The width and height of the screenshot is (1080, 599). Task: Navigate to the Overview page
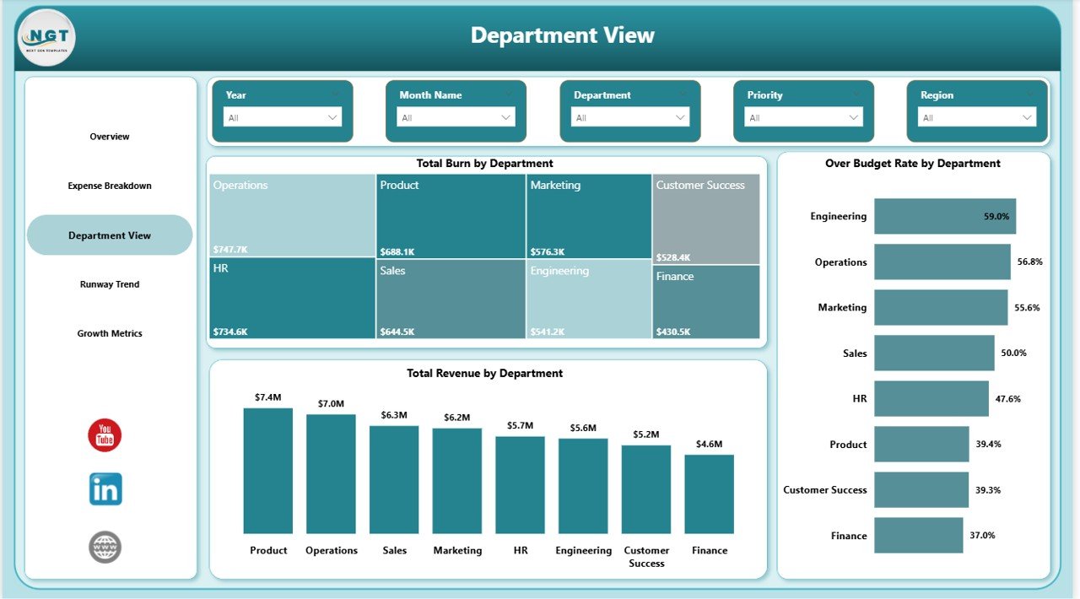[x=110, y=136]
